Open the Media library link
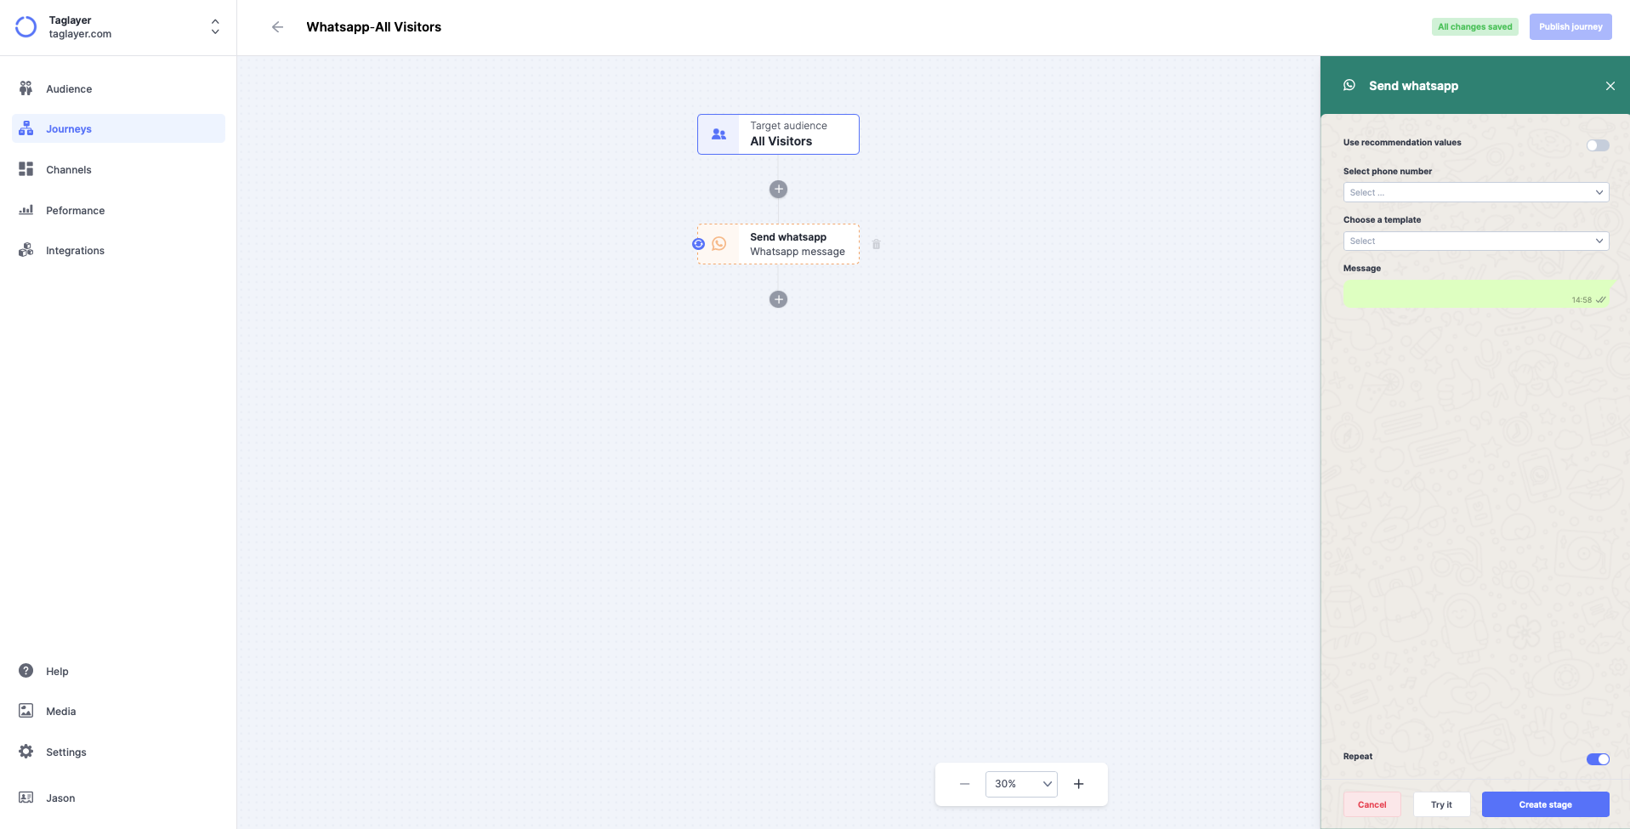 (60, 712)
